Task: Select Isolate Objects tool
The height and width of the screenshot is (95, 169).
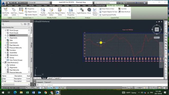Action: (31, 15)
